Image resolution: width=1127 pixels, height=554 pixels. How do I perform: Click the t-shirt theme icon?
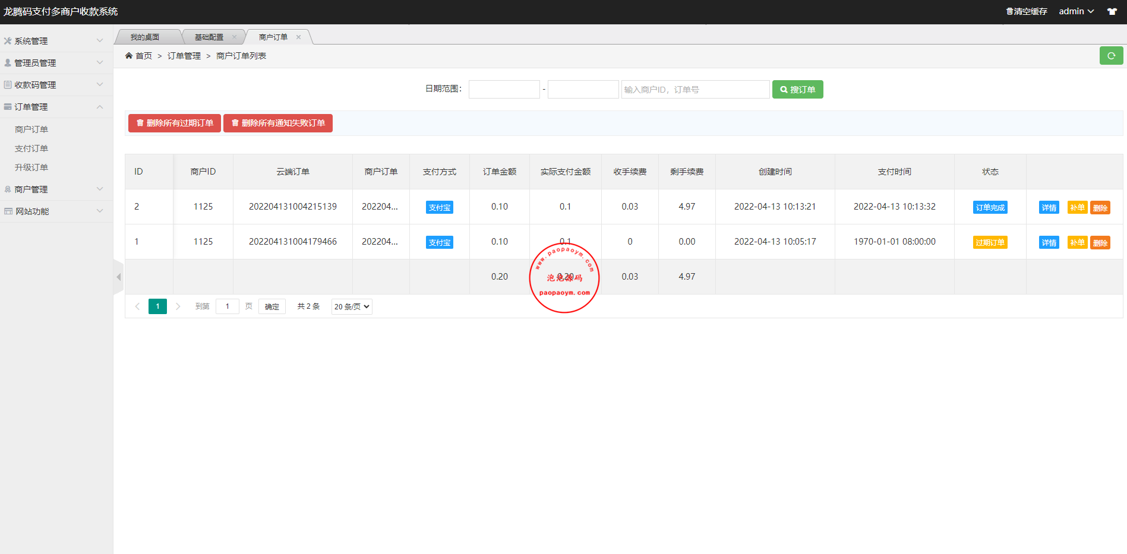tap(1112, 11)
